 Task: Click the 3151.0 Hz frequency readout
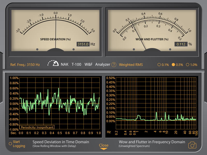83,44
